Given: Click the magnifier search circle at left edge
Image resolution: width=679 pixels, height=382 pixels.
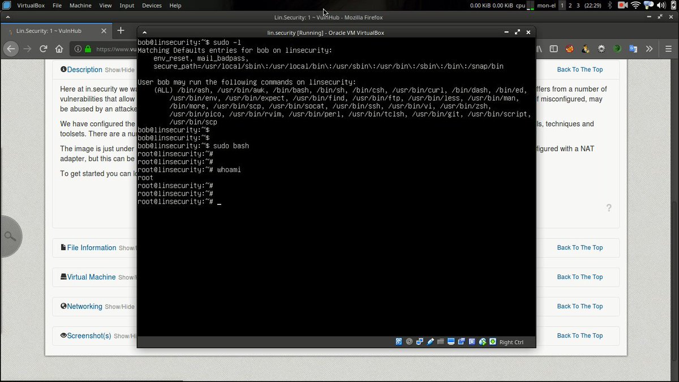Looking at the screenshot, I should point(10,236).
